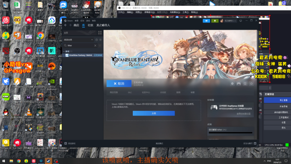Click the ready-to-play filter icon
The image size is (291, 164).
coord(100,40)
